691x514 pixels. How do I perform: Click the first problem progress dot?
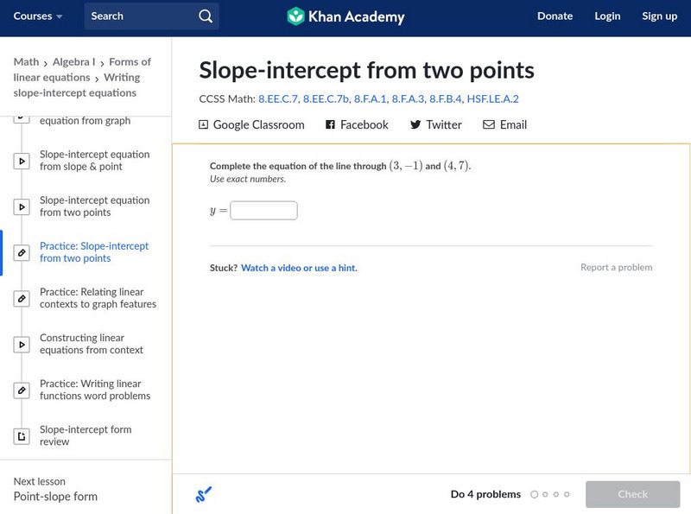tap(534, 495)
